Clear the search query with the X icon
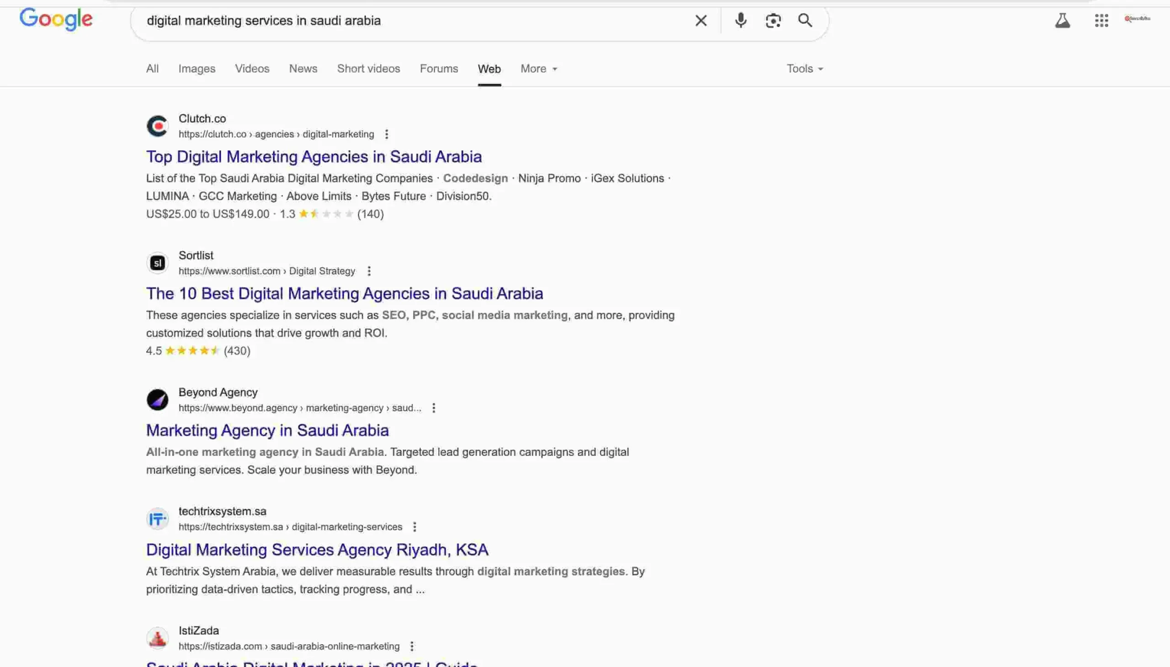Viewport: 1170px width, 667px height. tap(700, 20)
